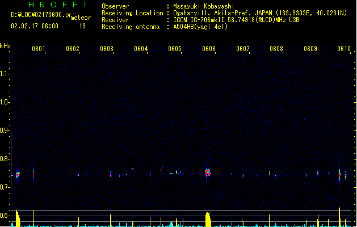Screen dimensions: 357x227
Task: Click the "meteor" count label
Action: point(81,18)
